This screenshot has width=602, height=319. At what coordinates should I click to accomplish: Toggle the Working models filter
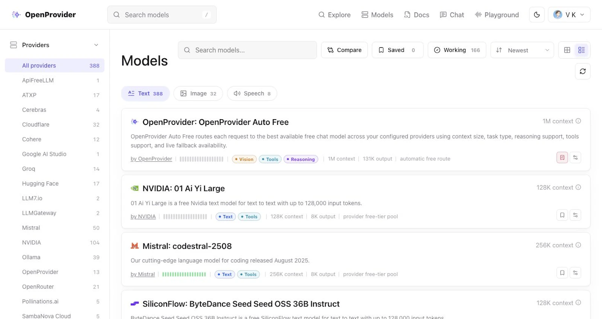(x=457, y=50)
